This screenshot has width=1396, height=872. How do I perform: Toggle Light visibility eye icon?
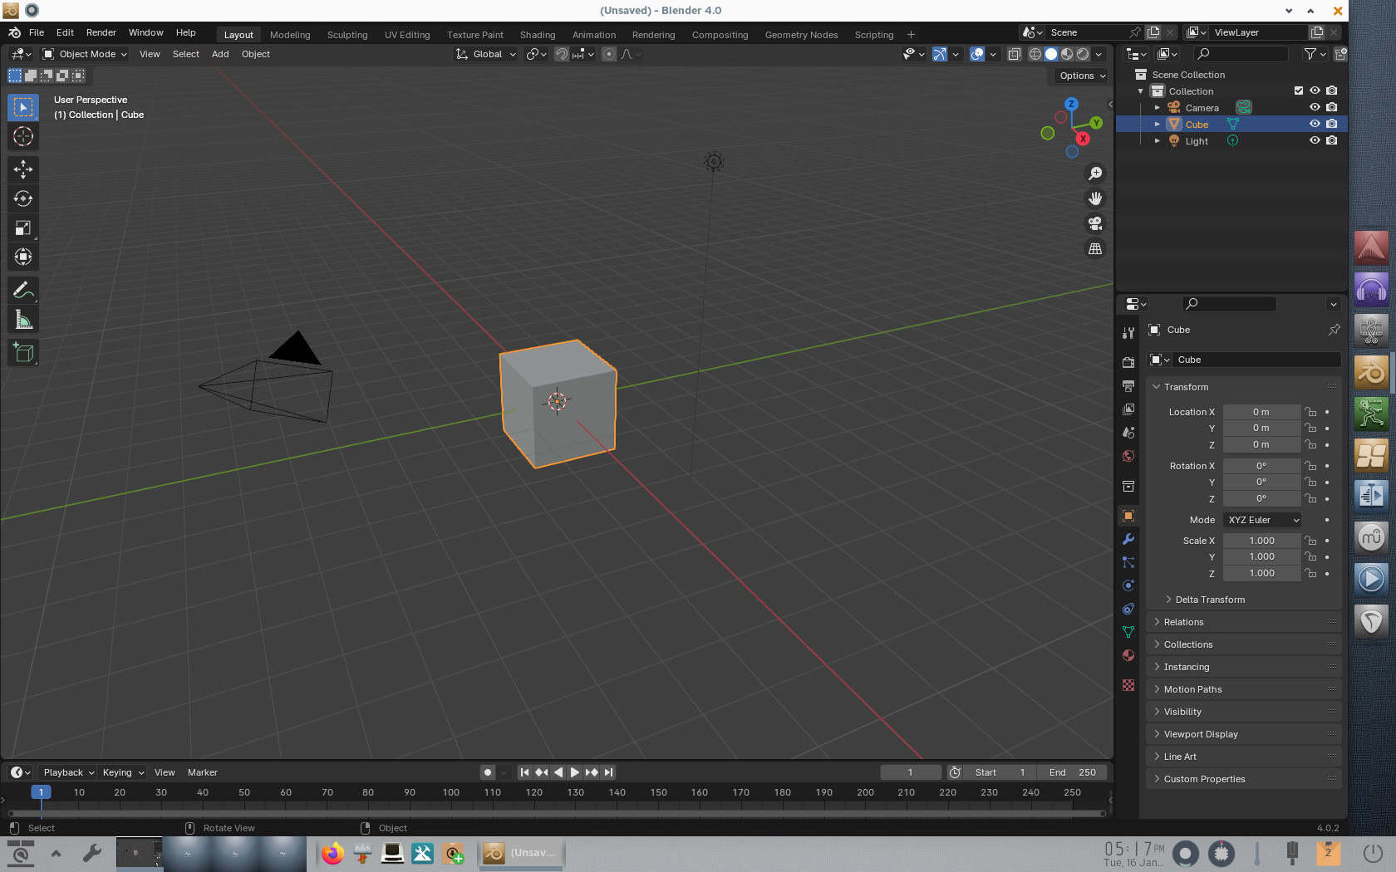point(1315,140)
